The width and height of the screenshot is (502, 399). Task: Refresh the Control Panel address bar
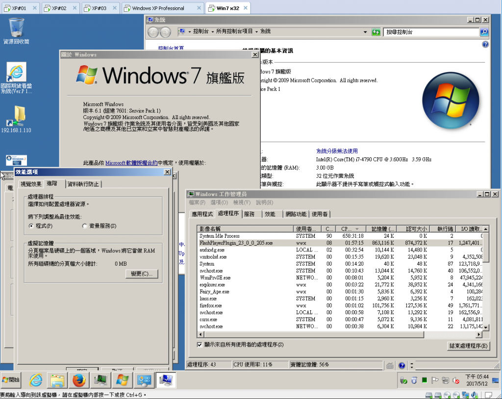[376, 32]
